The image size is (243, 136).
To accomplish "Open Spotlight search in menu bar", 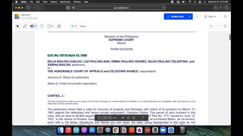I will click(195, 2).
